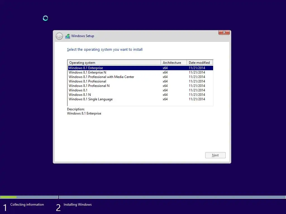This screenshot has height=214, width=286.
Task: Click 'Select the operating system' heading
Action: (105, 50)
